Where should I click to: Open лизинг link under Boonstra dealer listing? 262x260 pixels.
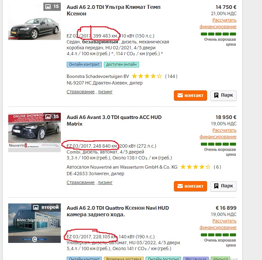105,92
